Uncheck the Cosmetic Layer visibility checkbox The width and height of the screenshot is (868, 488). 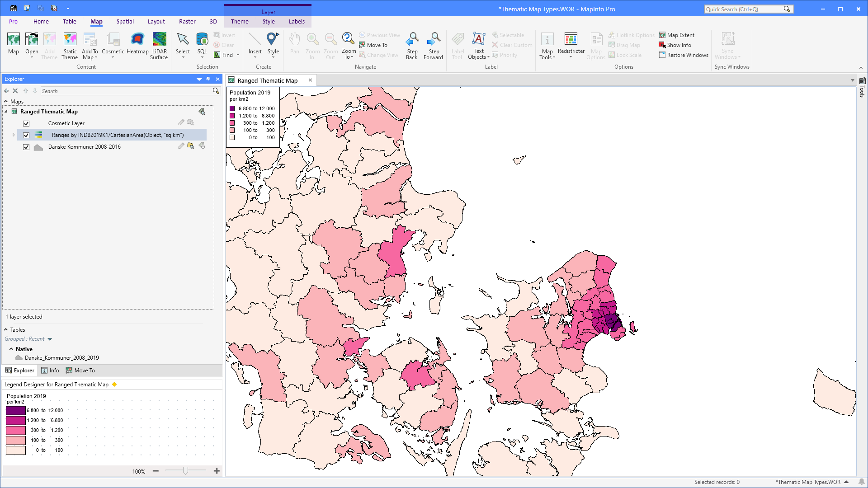coord(26,123)
